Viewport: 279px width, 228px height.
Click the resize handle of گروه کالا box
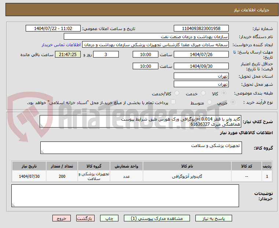(42, 152)
